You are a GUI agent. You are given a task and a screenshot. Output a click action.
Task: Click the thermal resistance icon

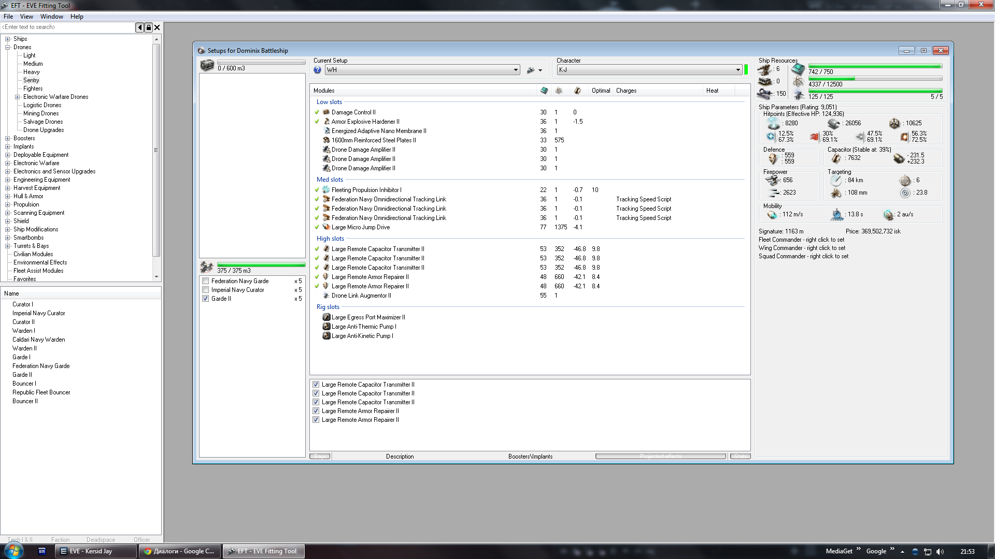(x=815, y=137)
